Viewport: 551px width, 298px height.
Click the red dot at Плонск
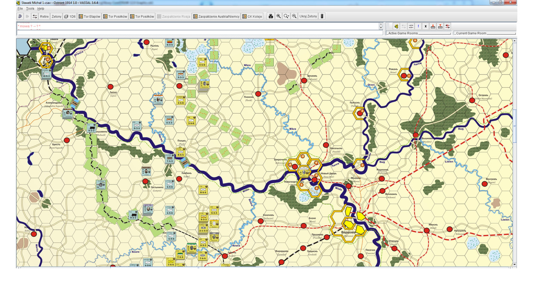258,94
